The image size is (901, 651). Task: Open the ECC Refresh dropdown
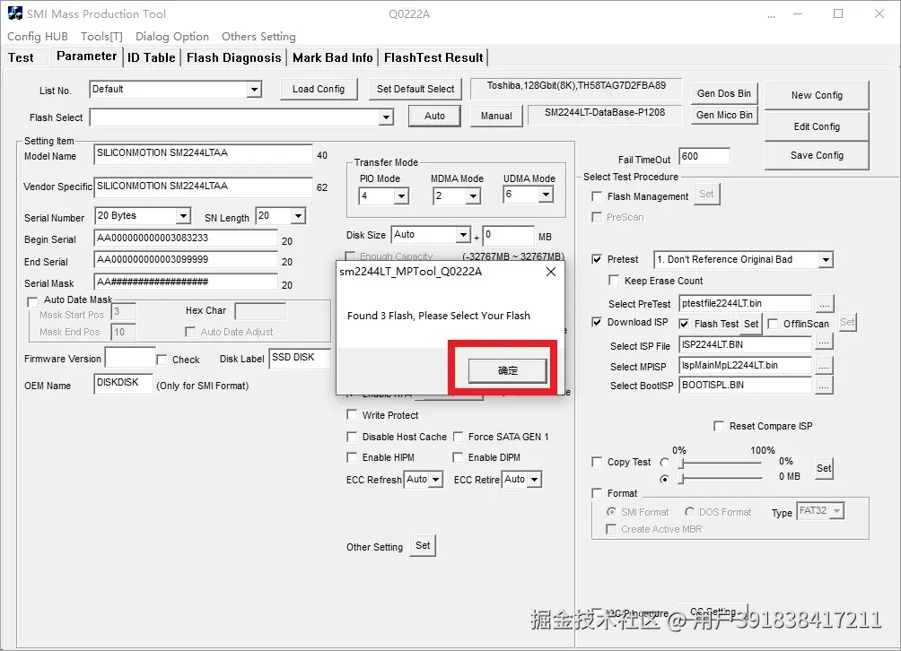[436, 480]
